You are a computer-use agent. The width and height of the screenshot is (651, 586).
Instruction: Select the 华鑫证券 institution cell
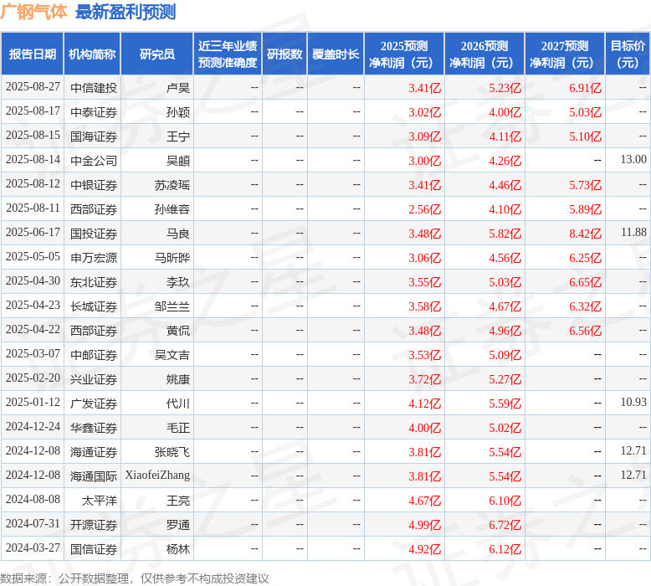94,428
